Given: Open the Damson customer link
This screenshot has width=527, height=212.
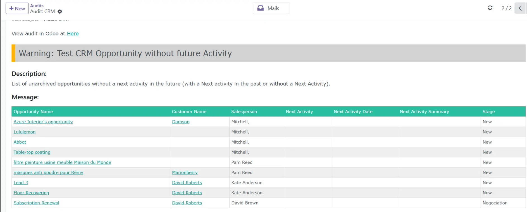Looking at the screenshot, I should click(x=181, y=122).
